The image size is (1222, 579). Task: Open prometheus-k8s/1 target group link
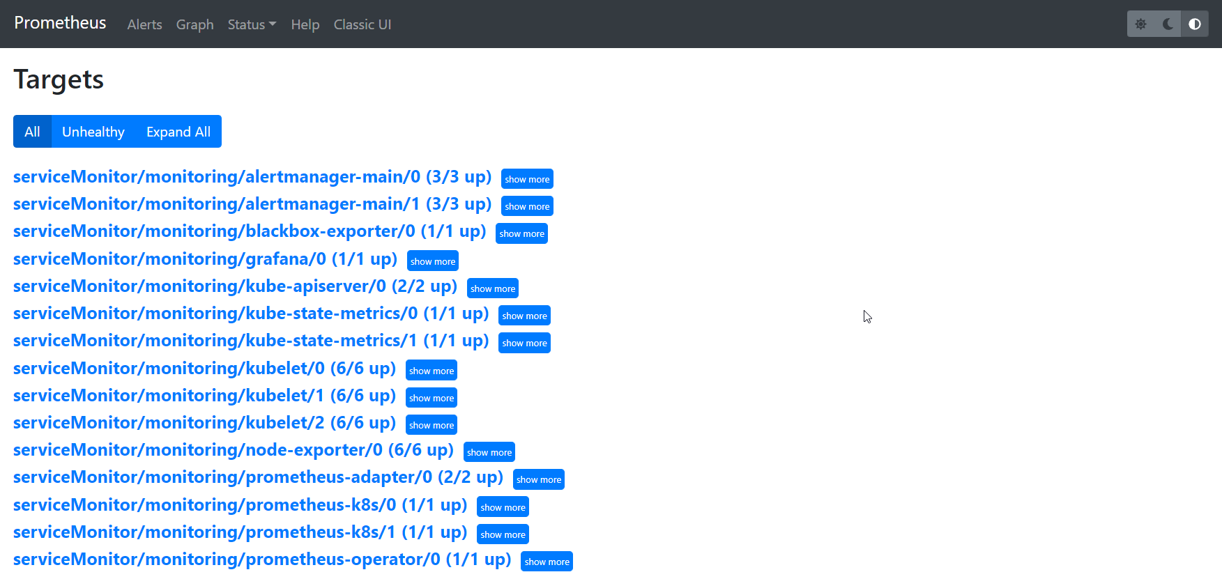[x=240, y=532]
